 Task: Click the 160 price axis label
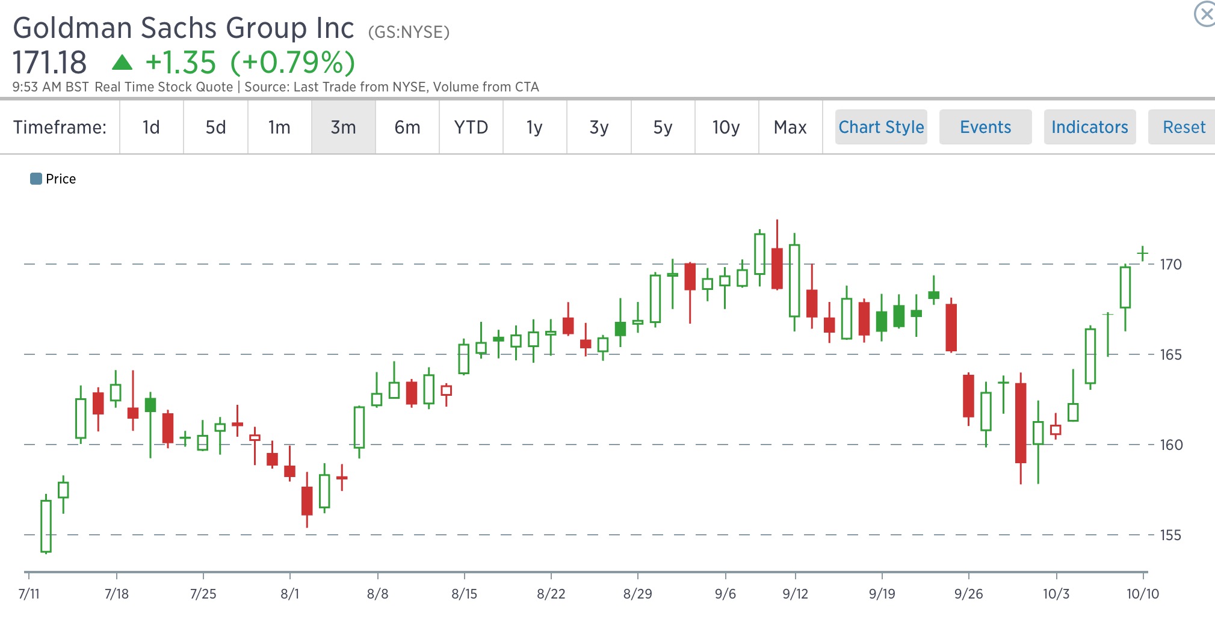pos(1170,445)
